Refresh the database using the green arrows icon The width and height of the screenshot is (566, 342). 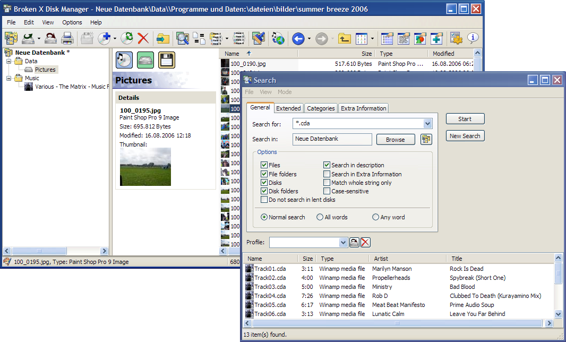coord(127,38)
